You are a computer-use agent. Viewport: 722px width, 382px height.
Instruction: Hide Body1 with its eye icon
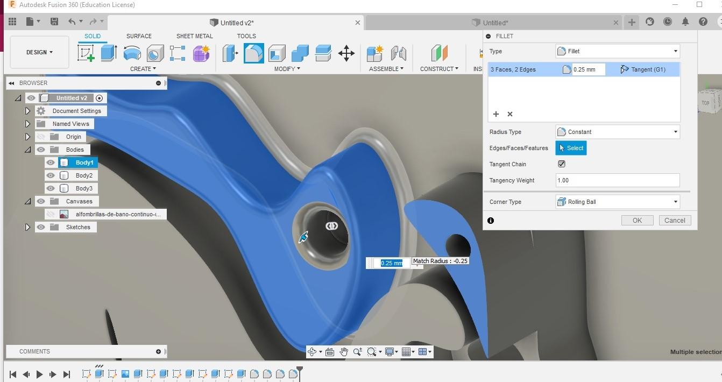point(51,162)
